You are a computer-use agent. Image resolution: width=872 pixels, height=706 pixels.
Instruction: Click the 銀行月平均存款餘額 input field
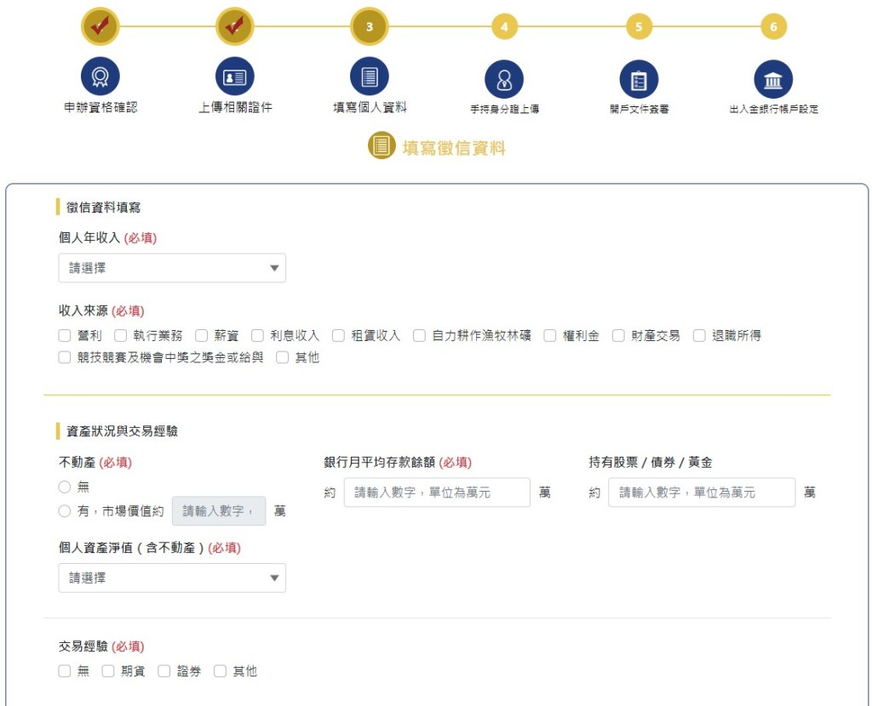tap(437, 492)
